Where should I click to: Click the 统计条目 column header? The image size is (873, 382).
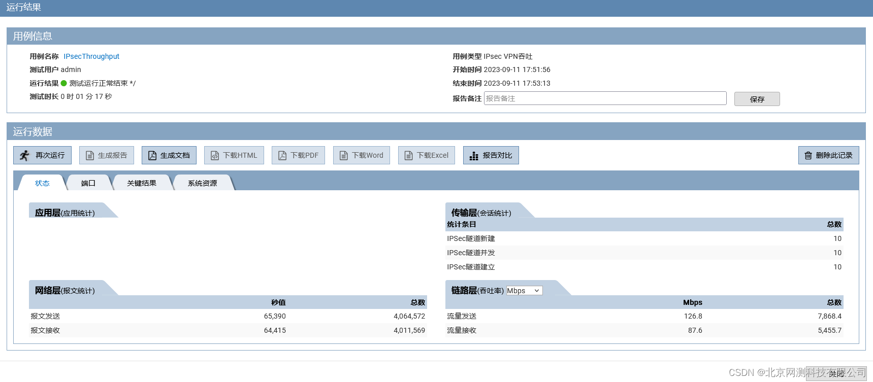(x=462, y=224)
